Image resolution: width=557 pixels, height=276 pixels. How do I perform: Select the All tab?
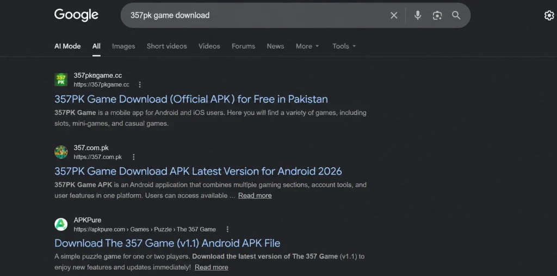(x=96, y=46)
